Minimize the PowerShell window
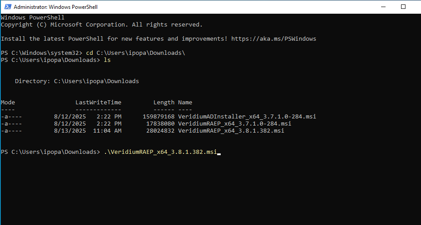 [x=382, y=7]
